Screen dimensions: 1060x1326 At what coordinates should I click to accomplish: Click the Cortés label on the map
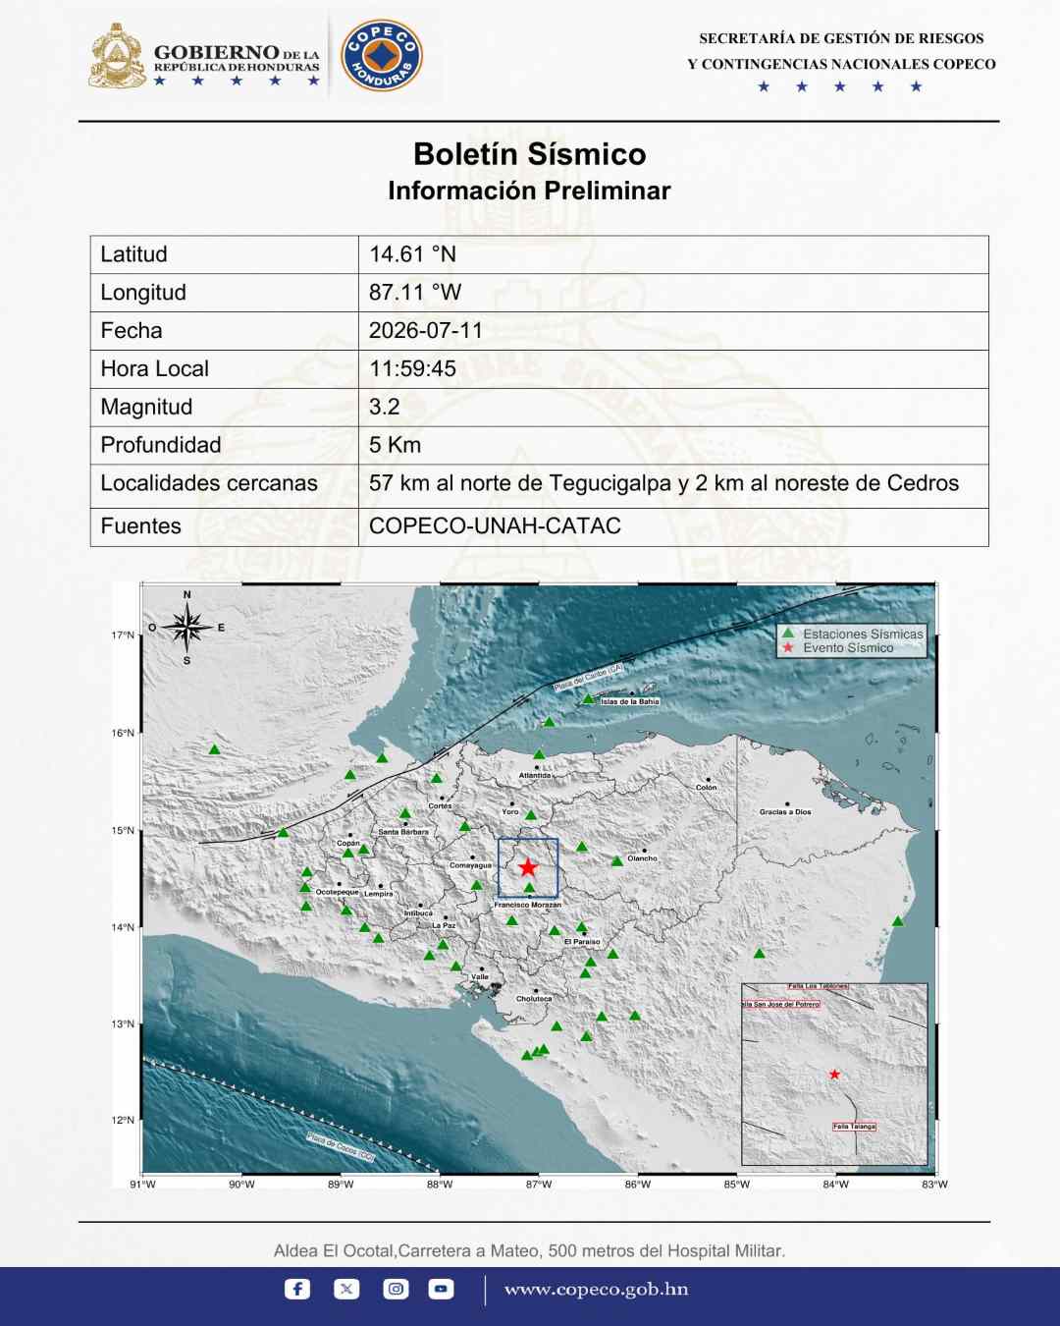point(440,806)
